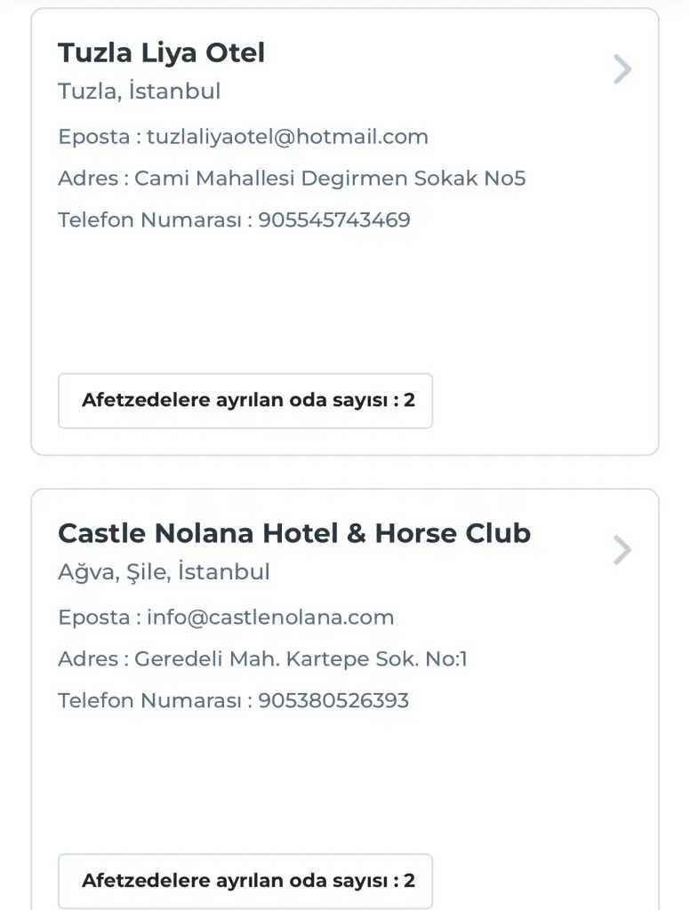This screenshot has height=910, width=690.
Task: Click the Tuzla, İstanbul location text
Action: pos(139,92)
